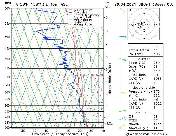Click the blue Dewpoint legend line
This screenshot has width=176, height=136.
[x=70, y=13]
